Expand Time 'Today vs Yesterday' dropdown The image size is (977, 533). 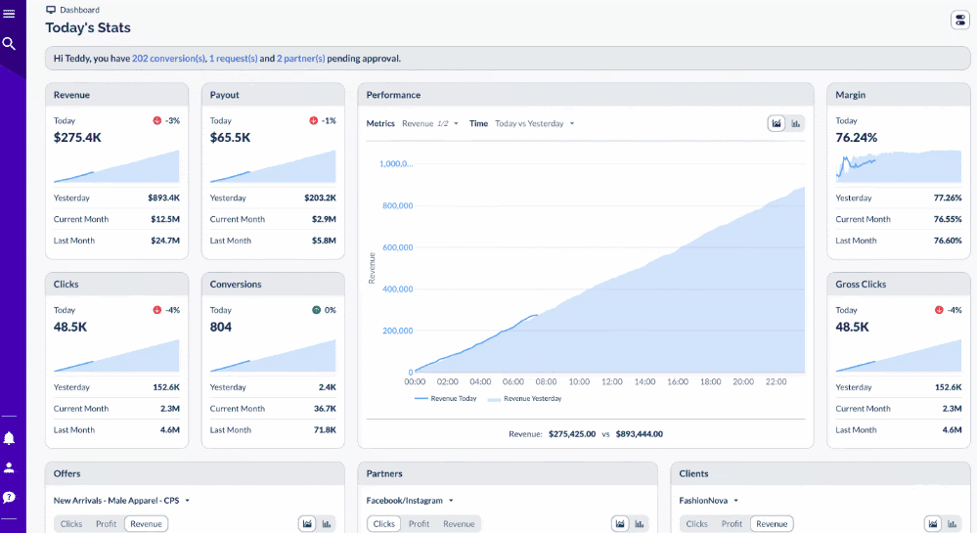pyautogui.click(x=534, y=124)
